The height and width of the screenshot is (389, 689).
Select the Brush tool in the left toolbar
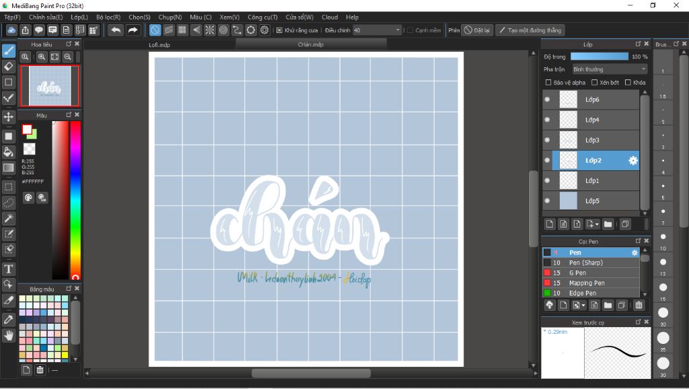[x=8, y=50]
